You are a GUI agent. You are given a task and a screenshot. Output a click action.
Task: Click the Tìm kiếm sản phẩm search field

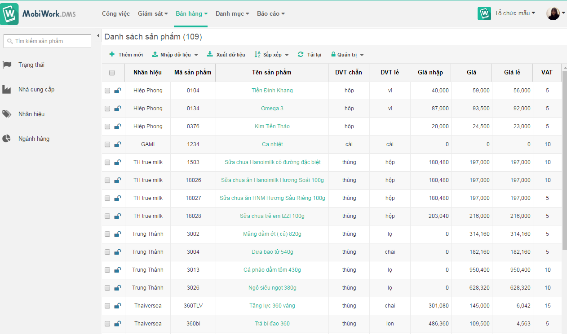(x=47, y=41)
